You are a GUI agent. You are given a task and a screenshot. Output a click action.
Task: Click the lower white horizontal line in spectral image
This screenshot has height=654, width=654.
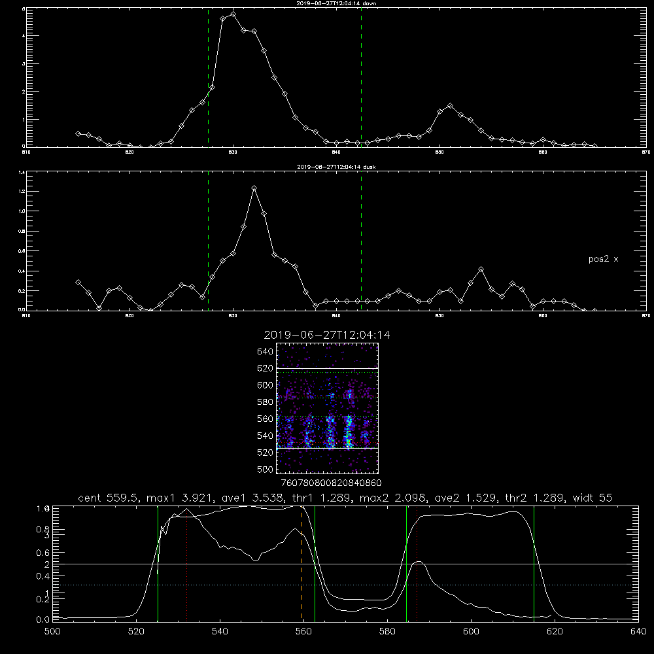(328, 449)
